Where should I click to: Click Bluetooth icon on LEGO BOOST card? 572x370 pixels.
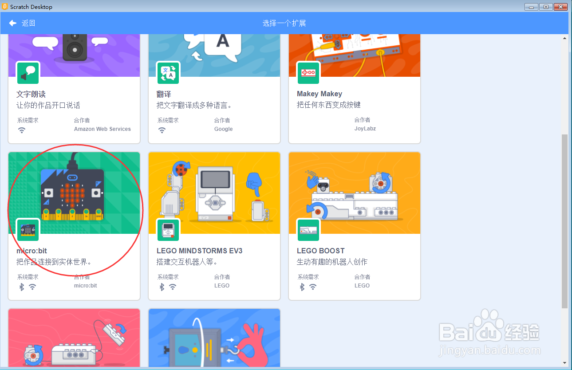[302, 287]
